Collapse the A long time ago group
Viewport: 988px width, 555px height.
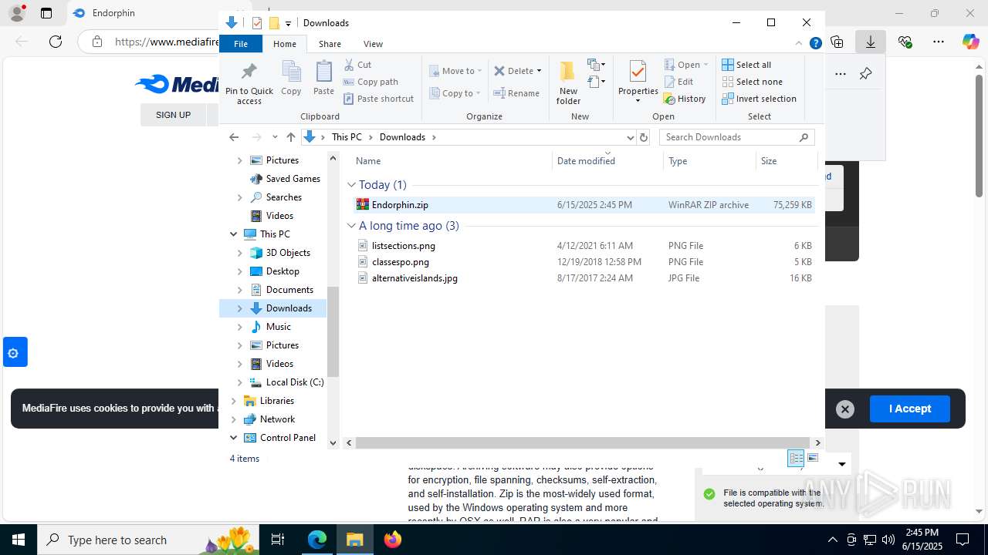[x=351, y=226]
